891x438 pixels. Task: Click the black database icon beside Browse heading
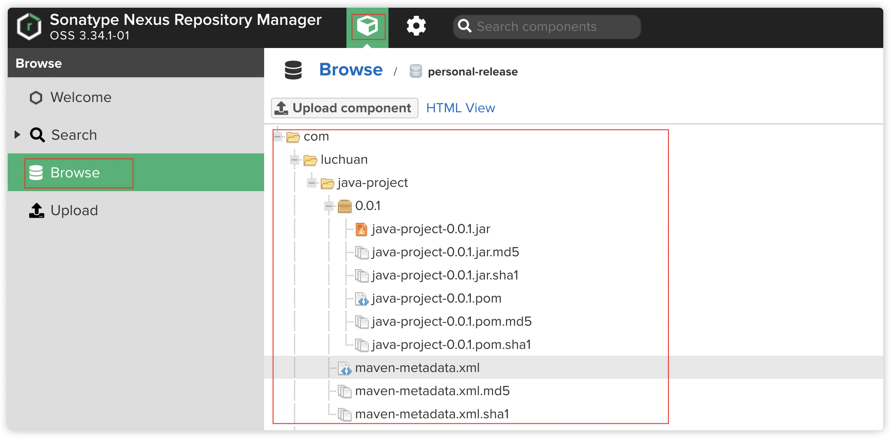293,70
